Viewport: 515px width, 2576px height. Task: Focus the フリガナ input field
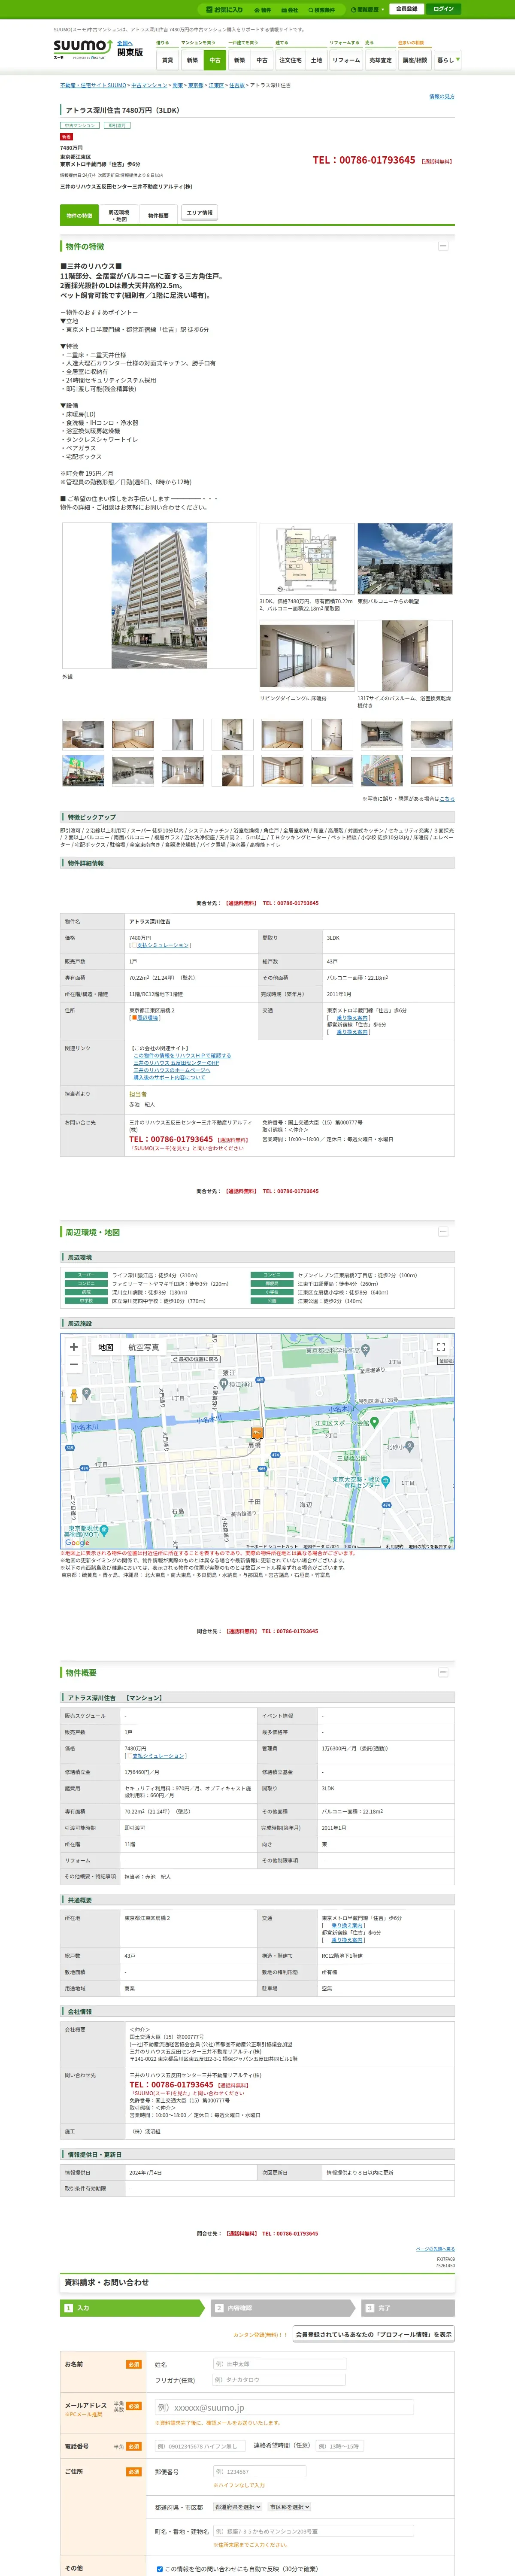[279, 2380]
